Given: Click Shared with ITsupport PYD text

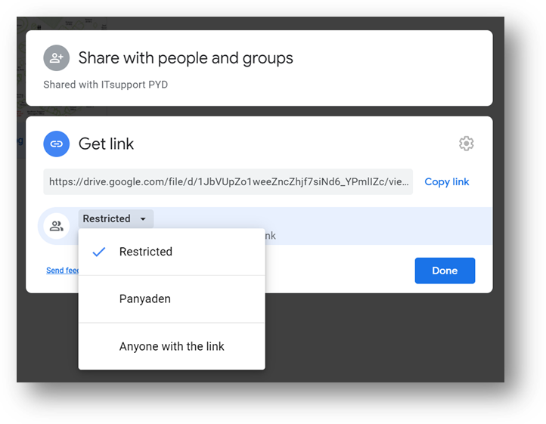Looking at the screenshot, I should [106, 85].
